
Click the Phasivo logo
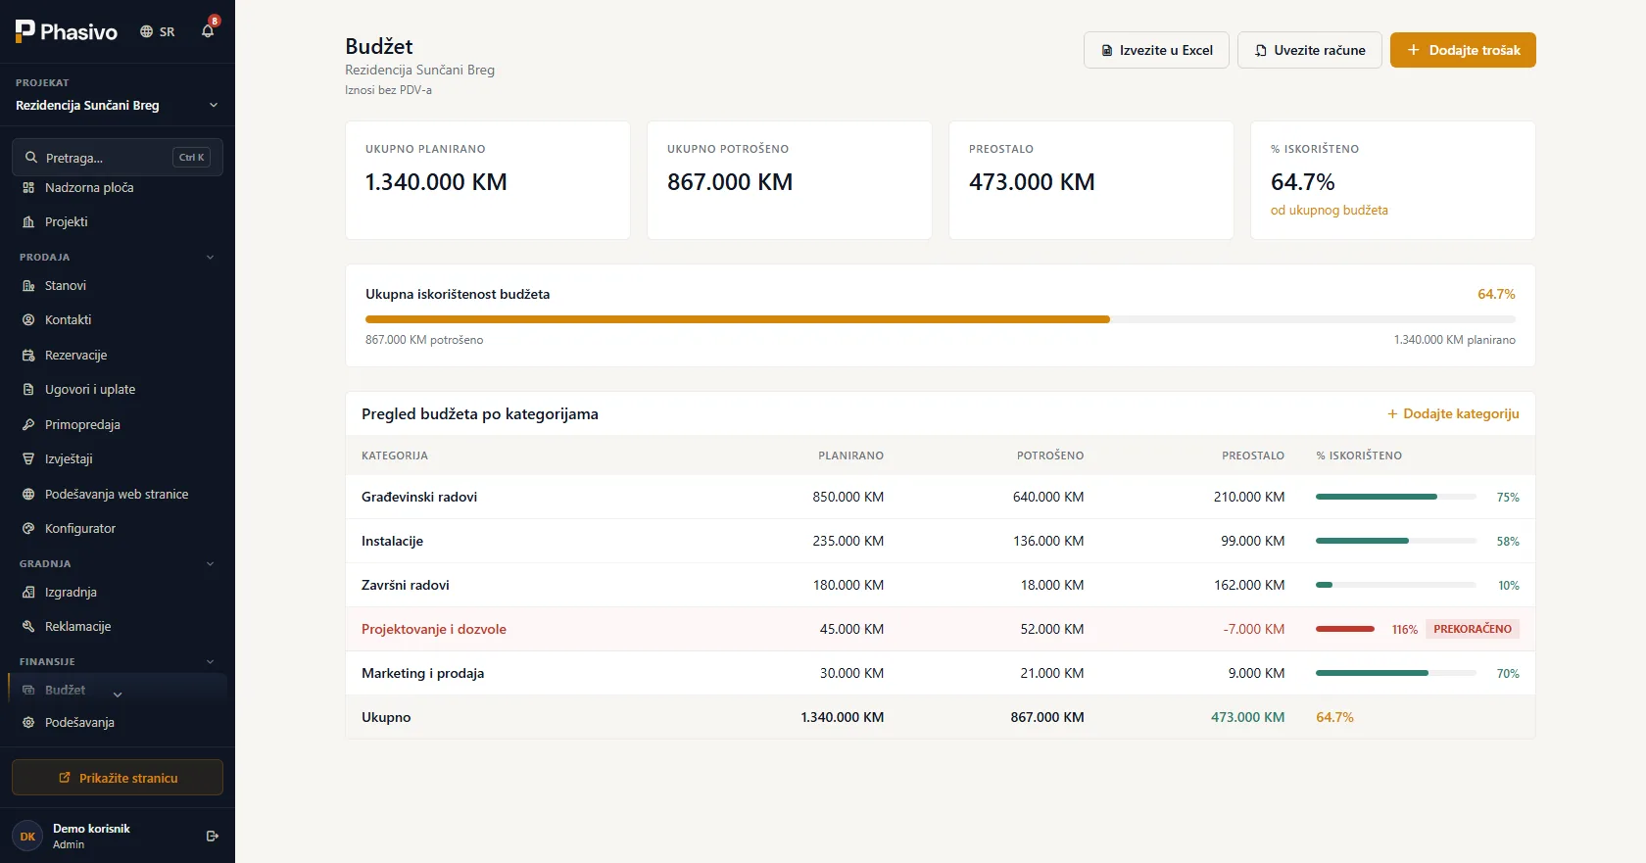(x=67, y=31)
